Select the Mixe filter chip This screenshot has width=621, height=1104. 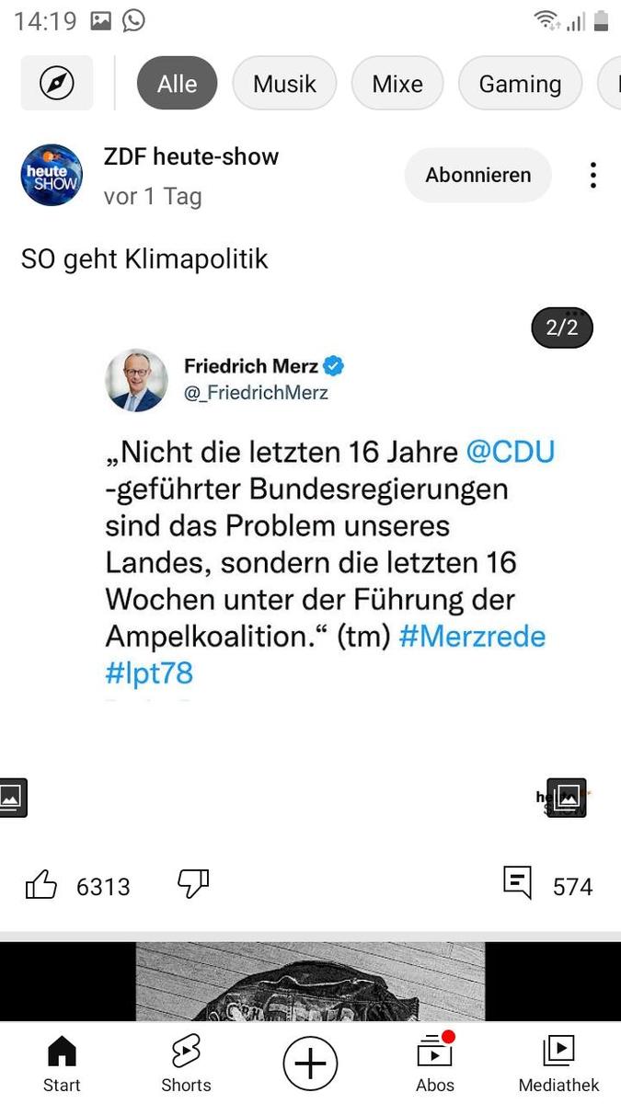pyautogui.click(x=397, y=84)
